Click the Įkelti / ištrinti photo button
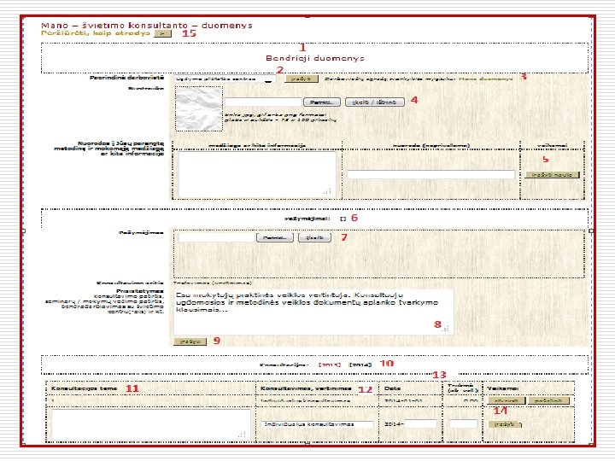This screenshot has width=615, height=461. click(375, 102)
